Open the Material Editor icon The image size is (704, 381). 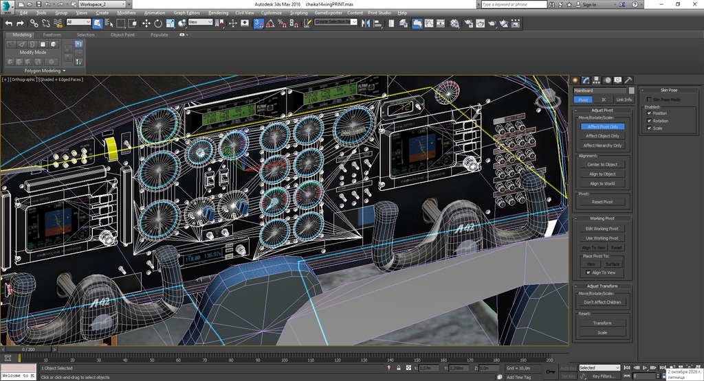[x=455, y=23]
